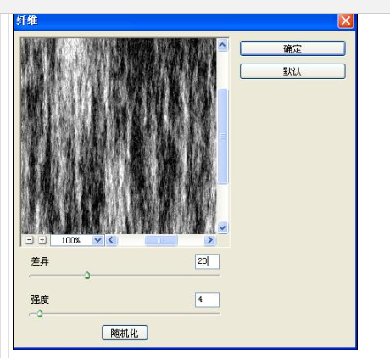Viewport: 390px width, 358px height.
Task: Click the preview scroll-left arrow
Action: coord(111,240)
